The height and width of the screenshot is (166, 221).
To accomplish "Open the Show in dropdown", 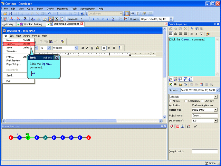I will [218, 90].
